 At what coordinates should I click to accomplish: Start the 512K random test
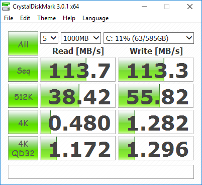coord(23,96)
